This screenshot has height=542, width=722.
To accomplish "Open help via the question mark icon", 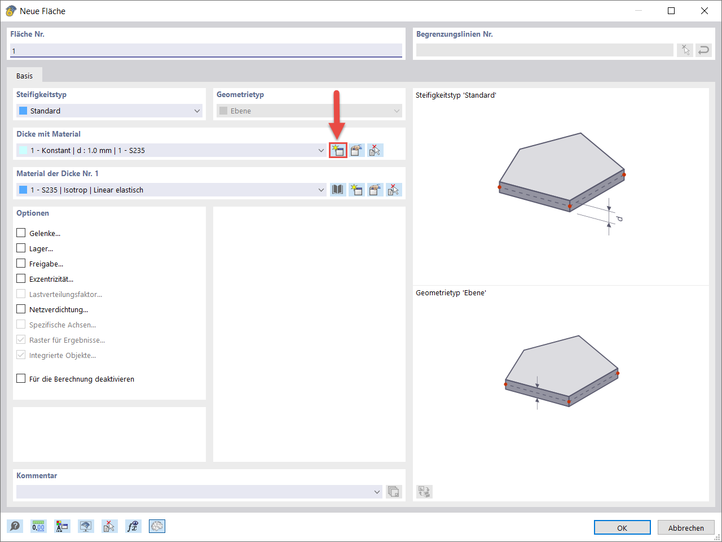I will 15,526.
